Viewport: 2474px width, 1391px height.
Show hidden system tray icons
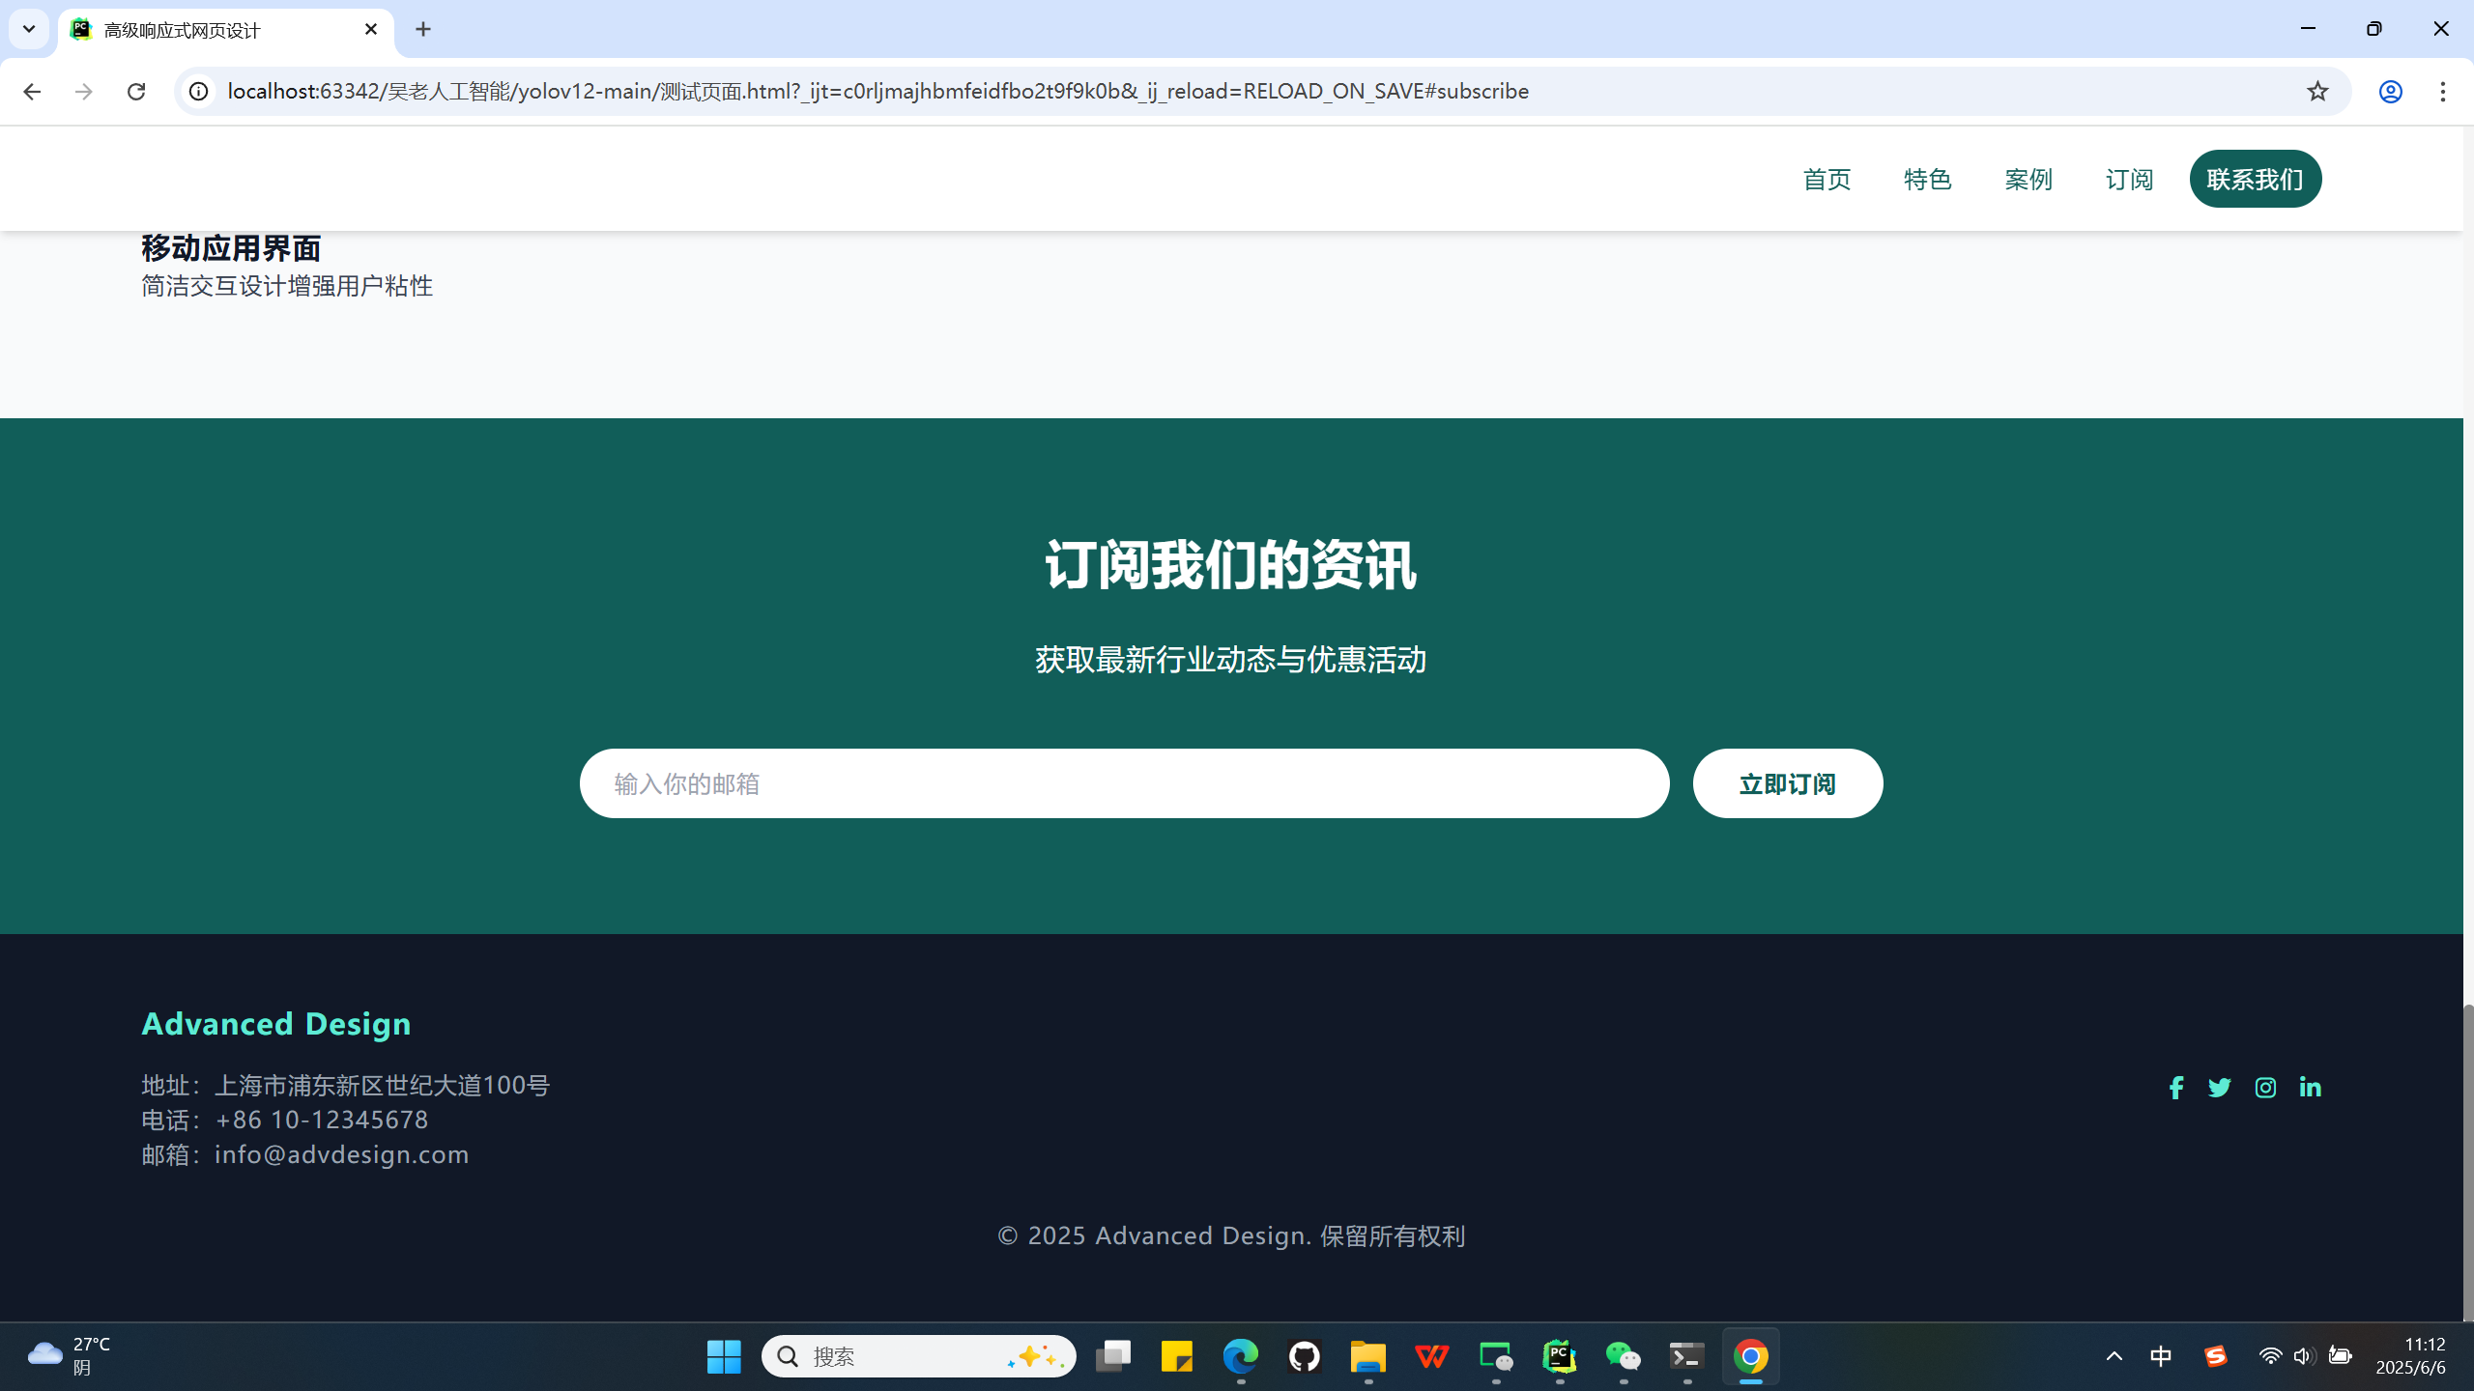click(2114, 1356)
